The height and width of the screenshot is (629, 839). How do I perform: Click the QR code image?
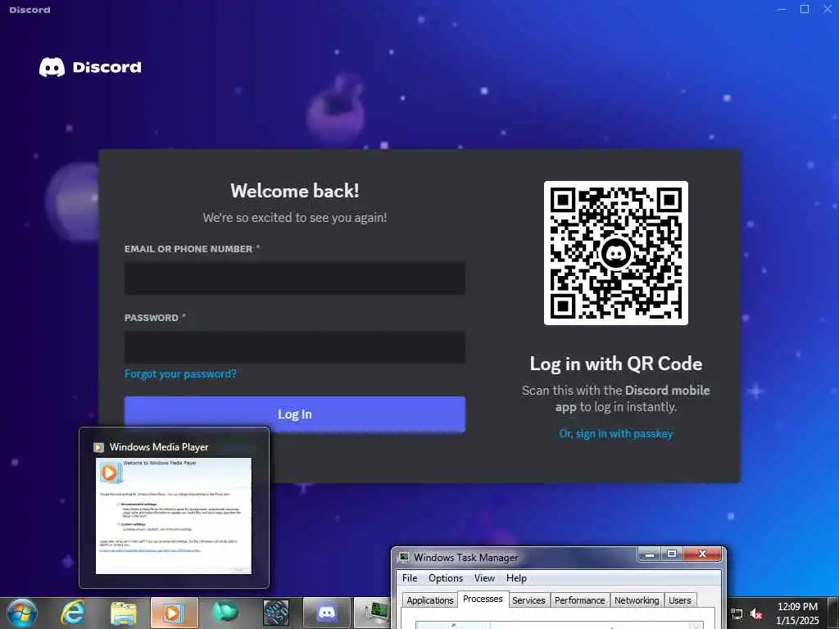point(616,253)
